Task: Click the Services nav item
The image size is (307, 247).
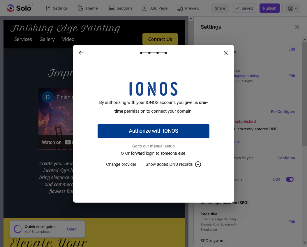Action: [x=23, y=39]
